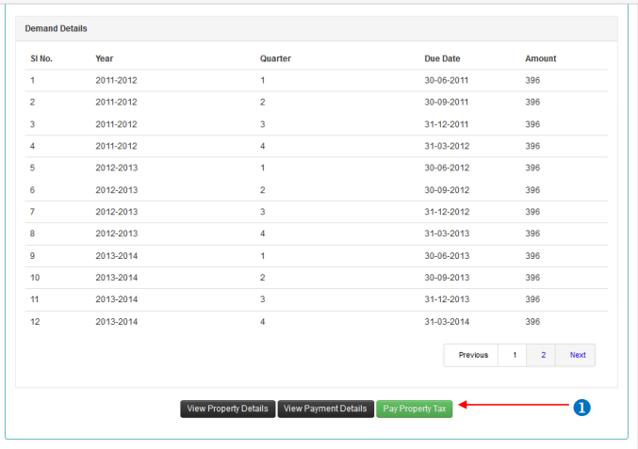638x449 pixels.
Task: Click the blue number 1 callout marker
Action: tap(581, 407)
